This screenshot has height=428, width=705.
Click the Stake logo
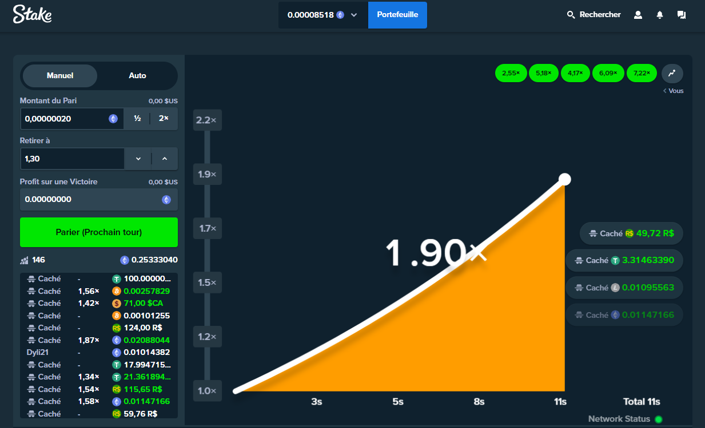pyautogui.click(x=33, y=14)
